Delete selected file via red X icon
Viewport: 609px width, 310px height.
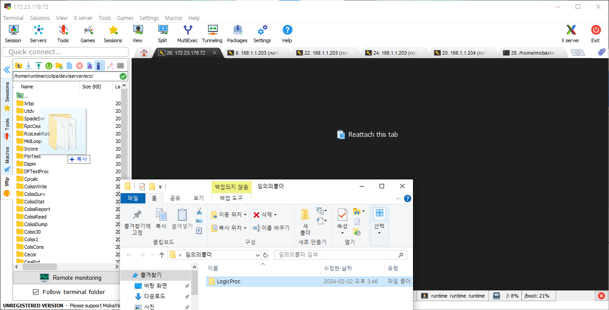click(80, 66)
